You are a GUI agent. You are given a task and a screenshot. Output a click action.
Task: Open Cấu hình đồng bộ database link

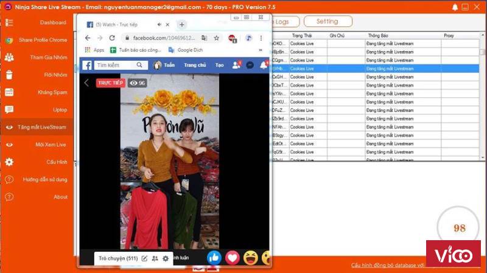(x=388, y=265)
